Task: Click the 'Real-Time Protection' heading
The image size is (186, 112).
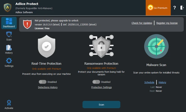Action: tap(46, 64)
